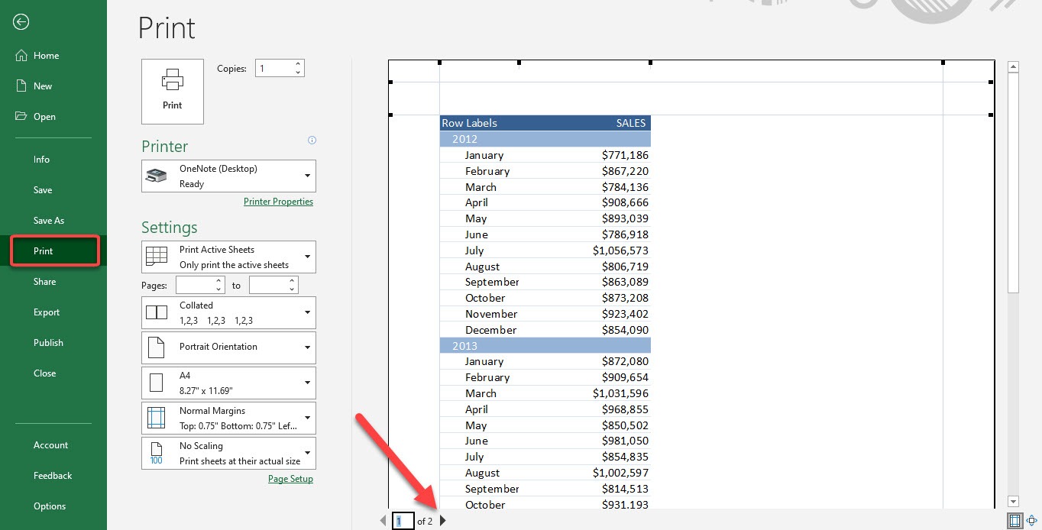Increase copies with up spinner
Screen dimensions: 1042x530
click(x=298, y=64)
